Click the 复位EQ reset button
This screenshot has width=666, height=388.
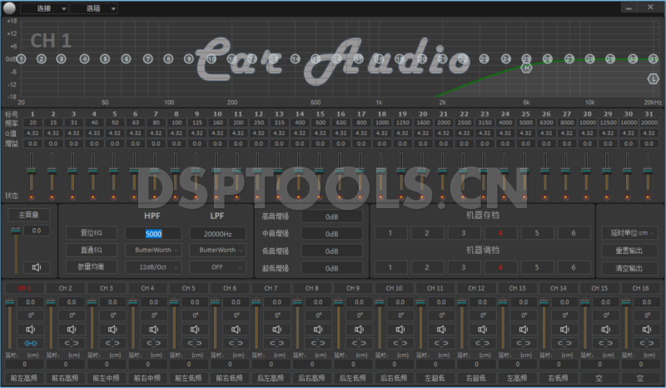[x=91, y=232]
